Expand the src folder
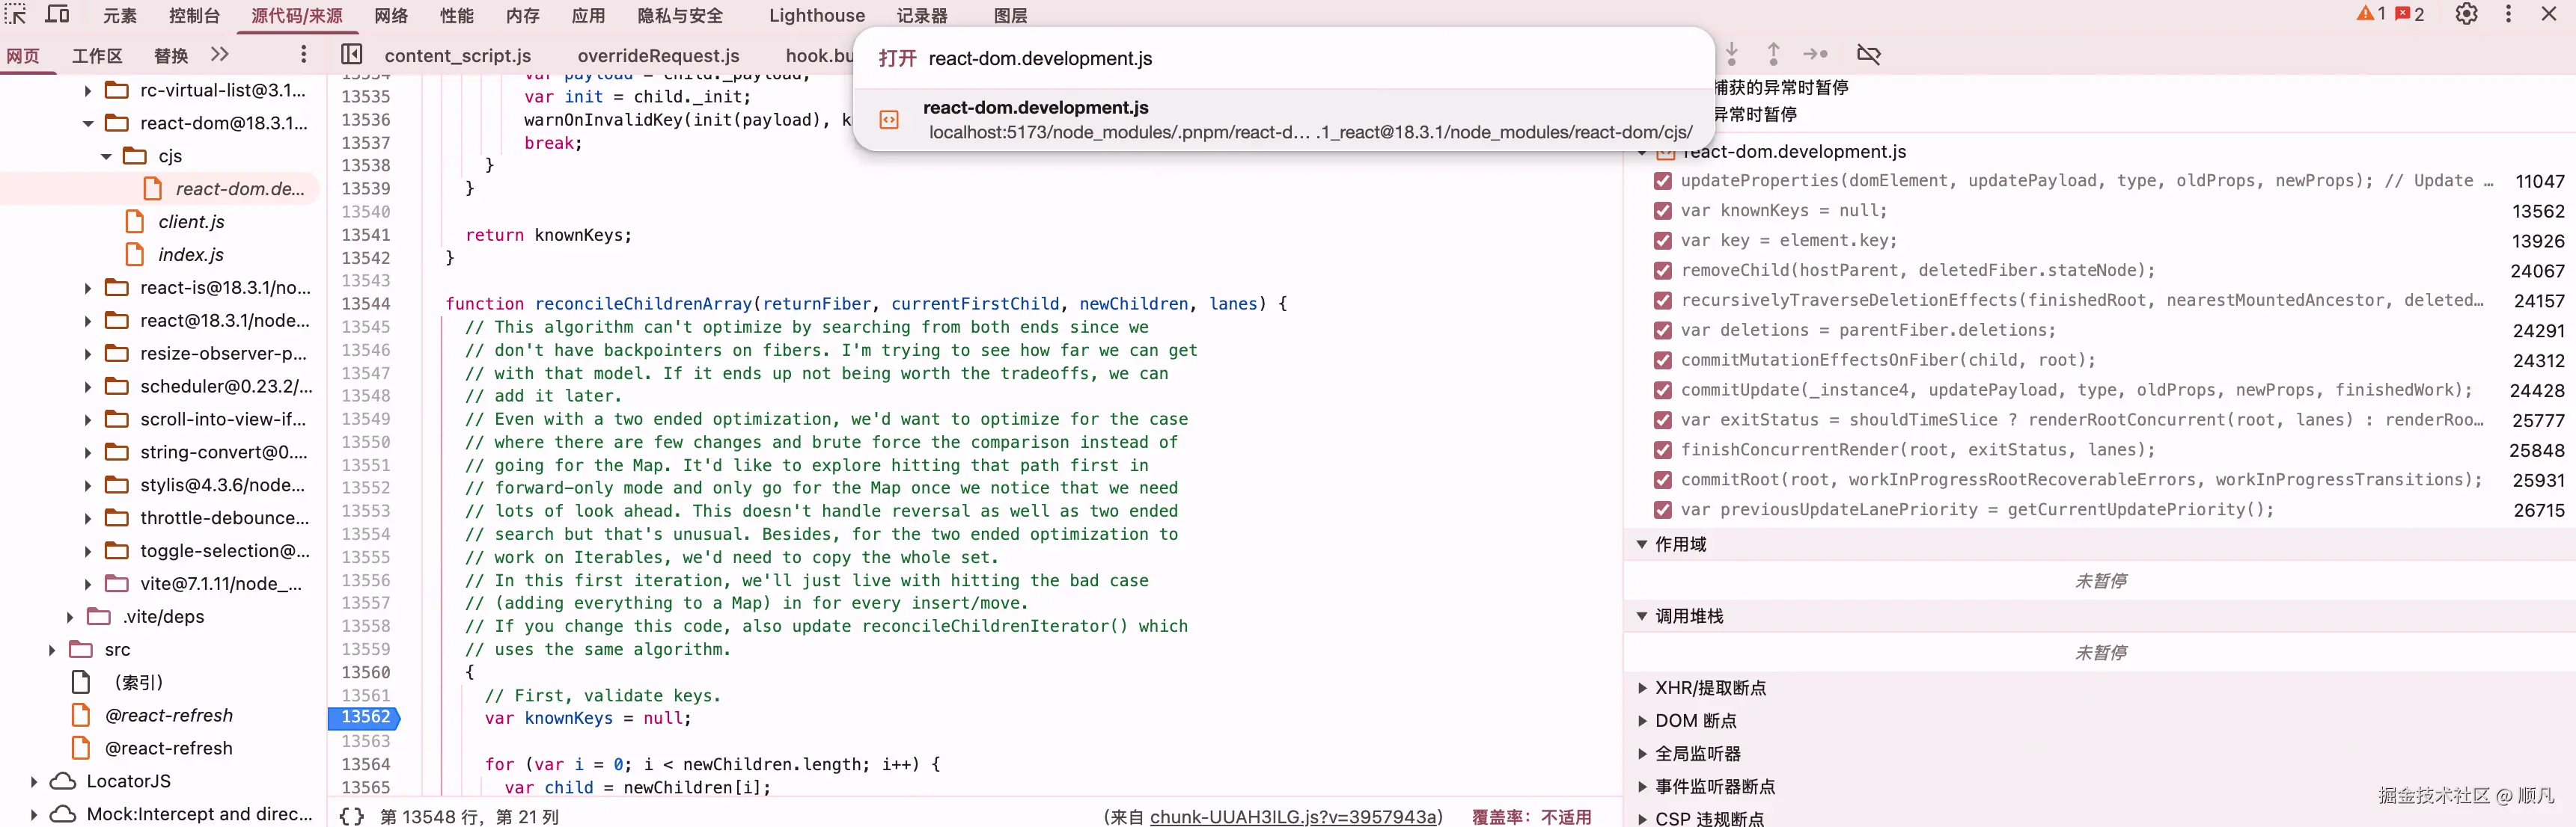Viewport: 2576px width, 827px height. [52, 651]
